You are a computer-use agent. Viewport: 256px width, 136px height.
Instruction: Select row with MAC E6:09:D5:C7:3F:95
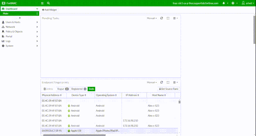pyautogui.click(x=109, y=131)
